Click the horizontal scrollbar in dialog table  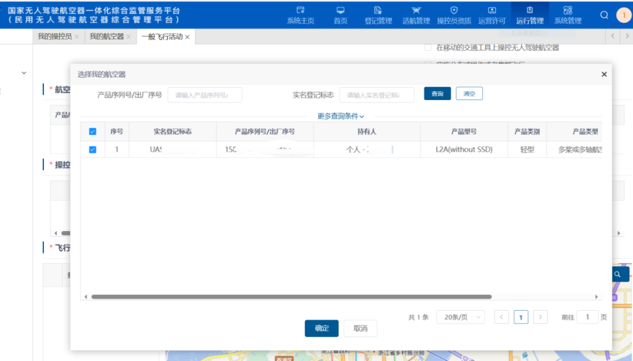[291, 297]
